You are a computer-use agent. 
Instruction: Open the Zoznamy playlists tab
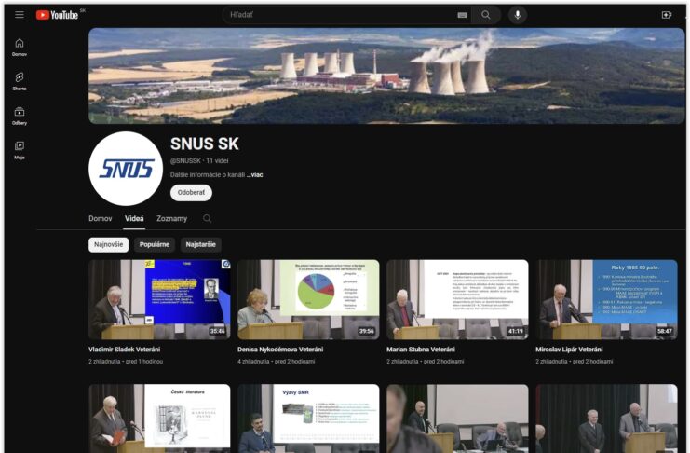pyautogui.click(x=172, y=218)
